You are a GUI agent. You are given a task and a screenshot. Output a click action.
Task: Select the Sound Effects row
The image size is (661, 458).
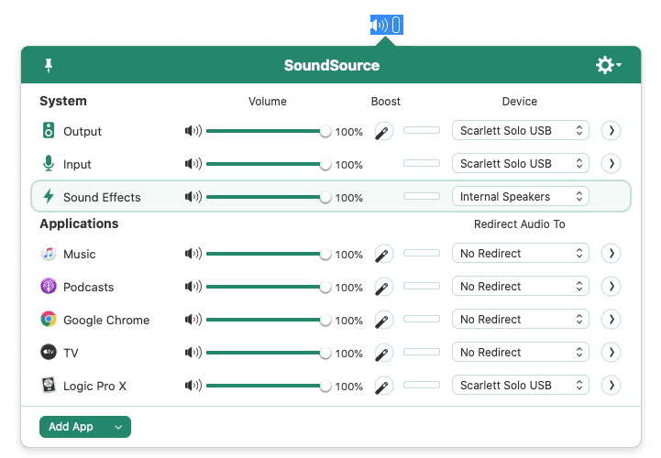[x=102, y=197]
